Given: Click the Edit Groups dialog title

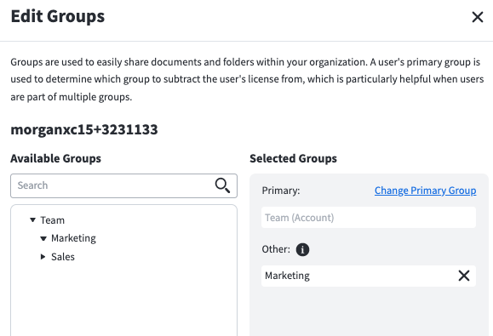Looking at the screenshot, I should 58,16.
